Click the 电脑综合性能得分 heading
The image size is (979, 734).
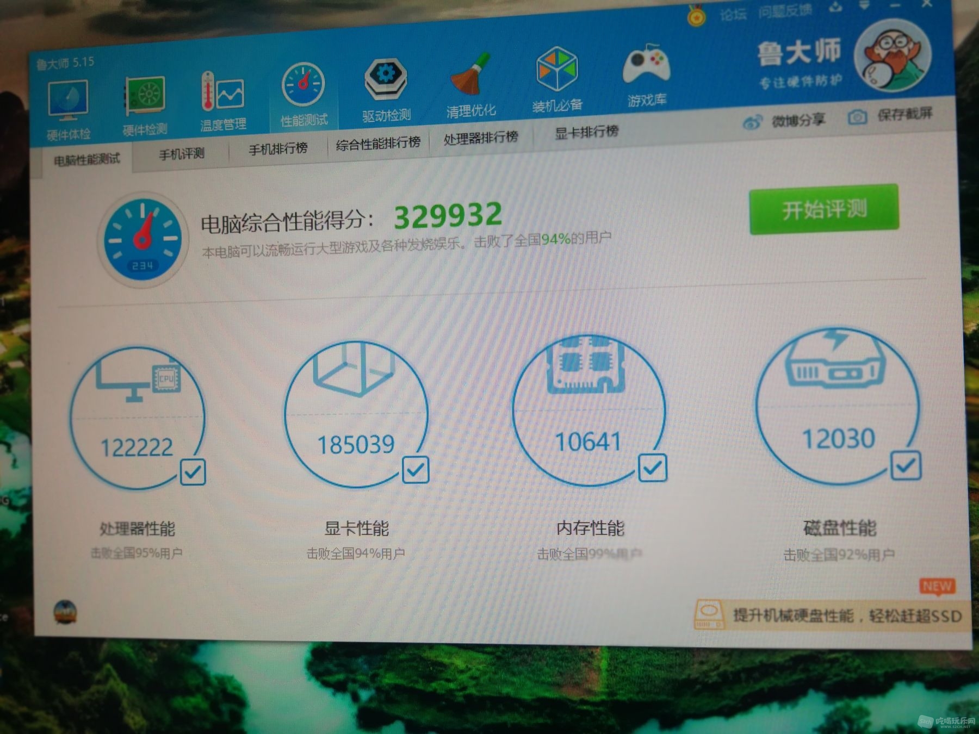point(287,222)
